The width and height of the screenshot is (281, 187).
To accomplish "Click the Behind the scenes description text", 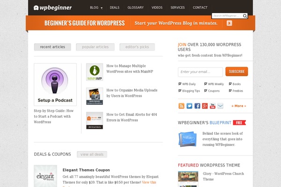I will [x=222, y=139].
